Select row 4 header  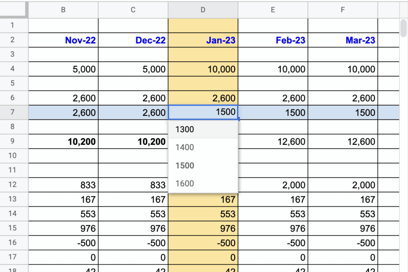[14, 69]
